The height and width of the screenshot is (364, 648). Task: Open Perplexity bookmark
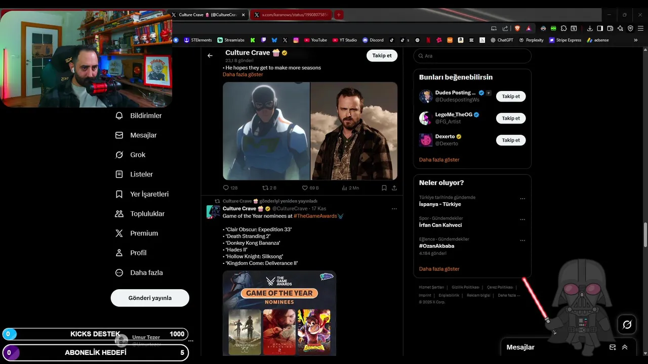click(531, 40)
